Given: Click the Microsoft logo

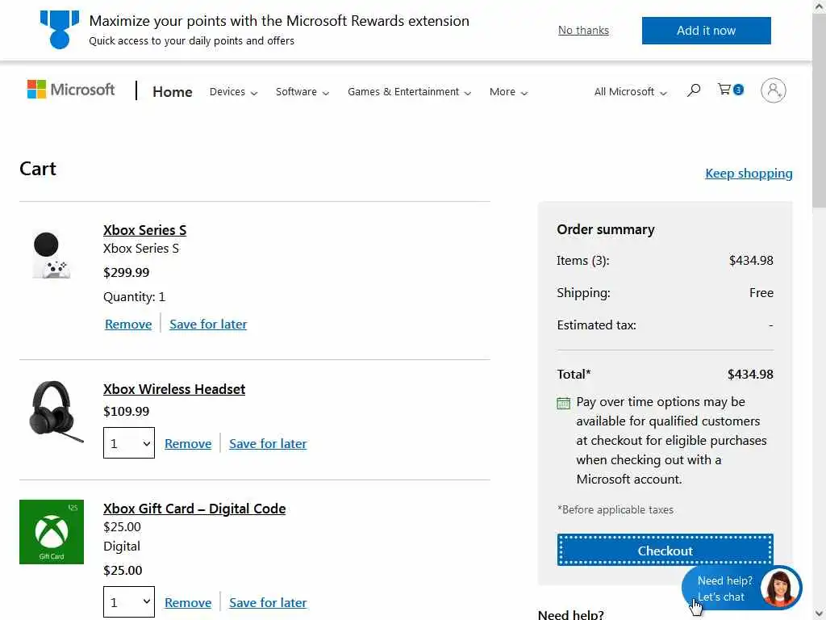Looking at the screenshot, I should point(71,90).
